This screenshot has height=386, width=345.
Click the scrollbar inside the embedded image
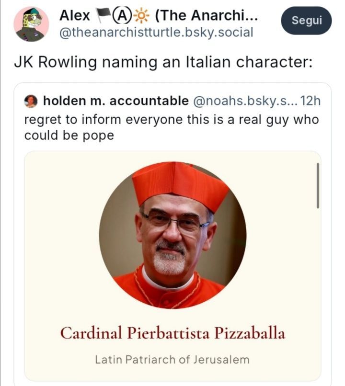pyautogui.click(x=318, y=185)
